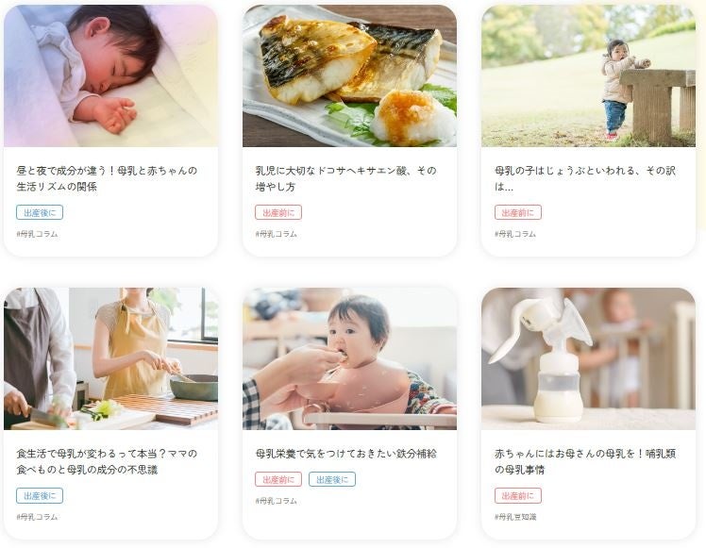
Task: Click 出産前に tag under grilled fish card
Action: point(278,212)
